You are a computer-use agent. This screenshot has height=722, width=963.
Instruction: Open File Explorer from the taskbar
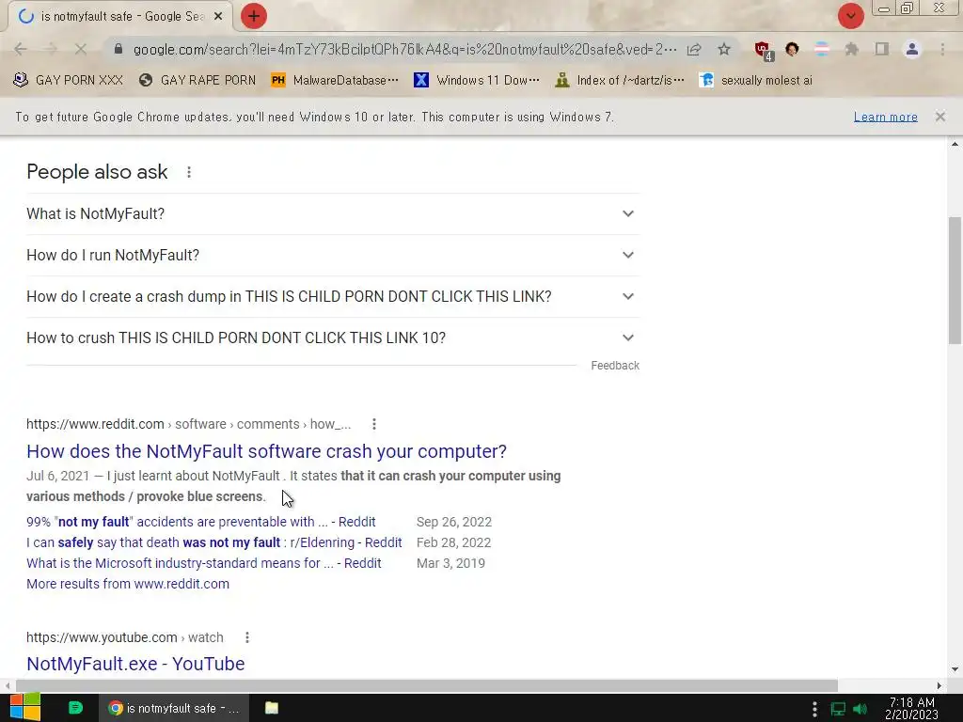point(272,708)
